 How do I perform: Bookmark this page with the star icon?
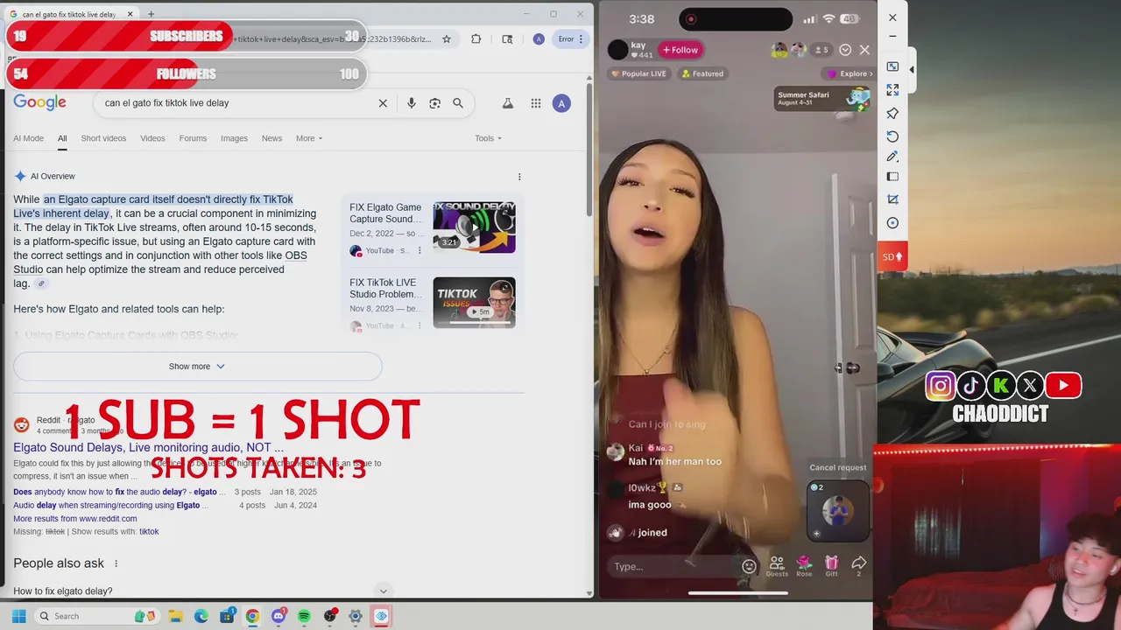click(447, 39)
